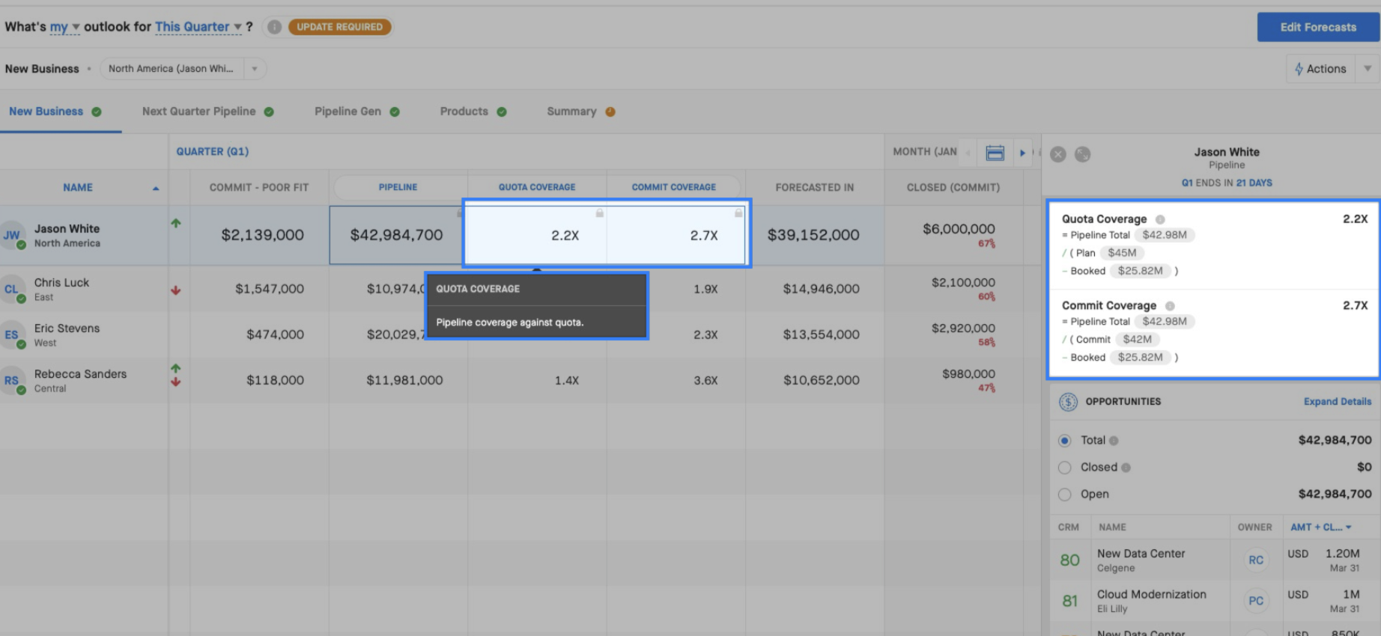Close the Jason White pipeline panel
1381x636 pixels.
(x=1057, y=154)
